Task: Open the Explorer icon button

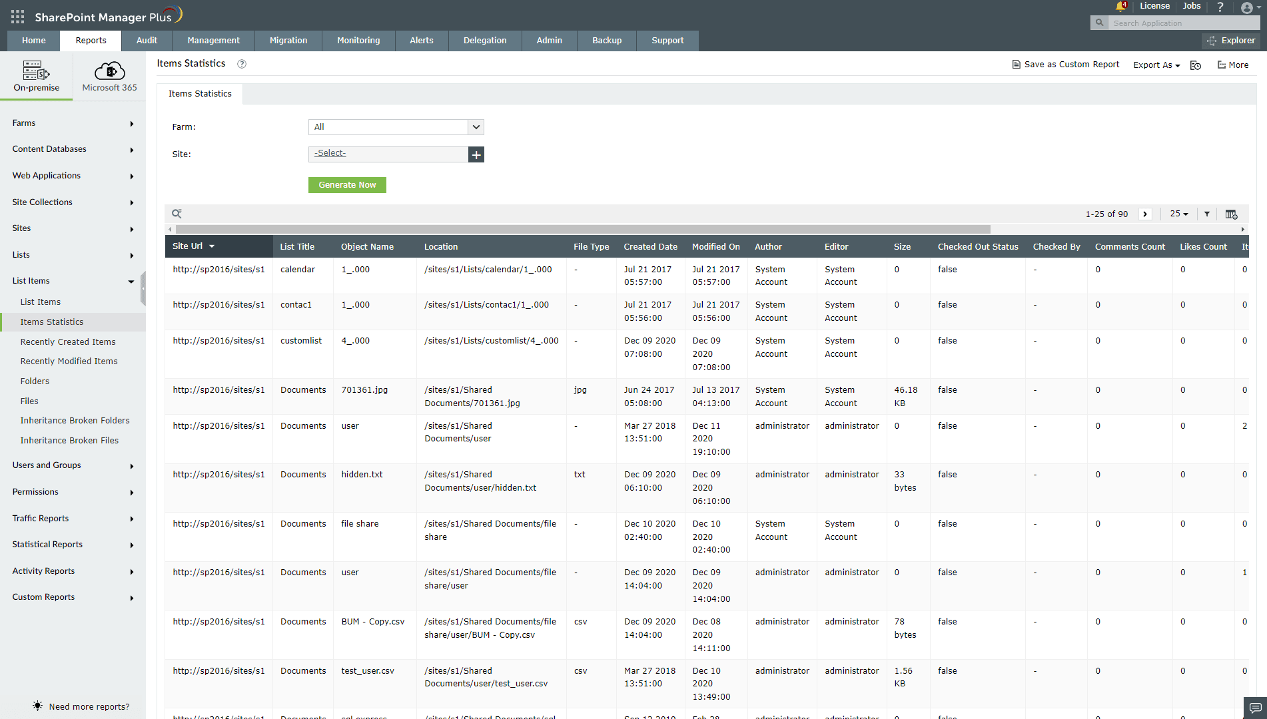Action: [x=1231, y=41]
